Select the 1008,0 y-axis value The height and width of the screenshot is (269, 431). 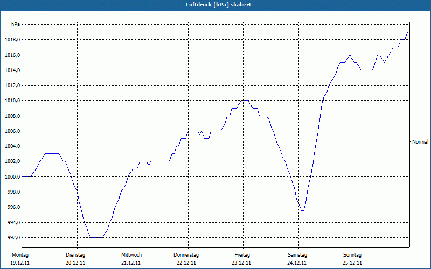[12, 116]
